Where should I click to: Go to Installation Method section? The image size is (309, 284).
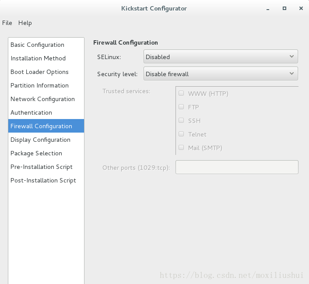[x=46, y=58]
